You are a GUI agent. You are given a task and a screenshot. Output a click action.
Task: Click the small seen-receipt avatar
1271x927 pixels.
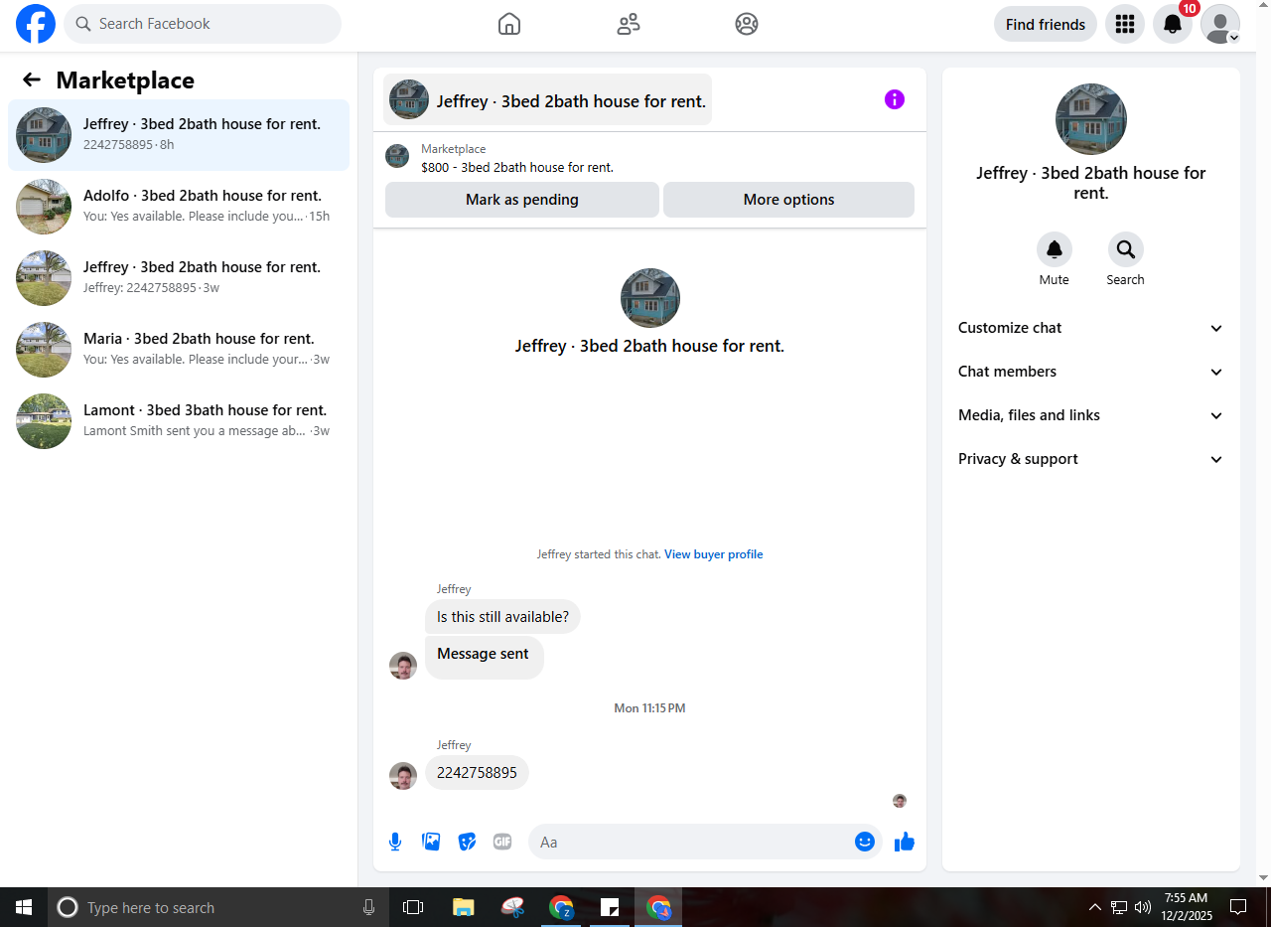(900, 801)
